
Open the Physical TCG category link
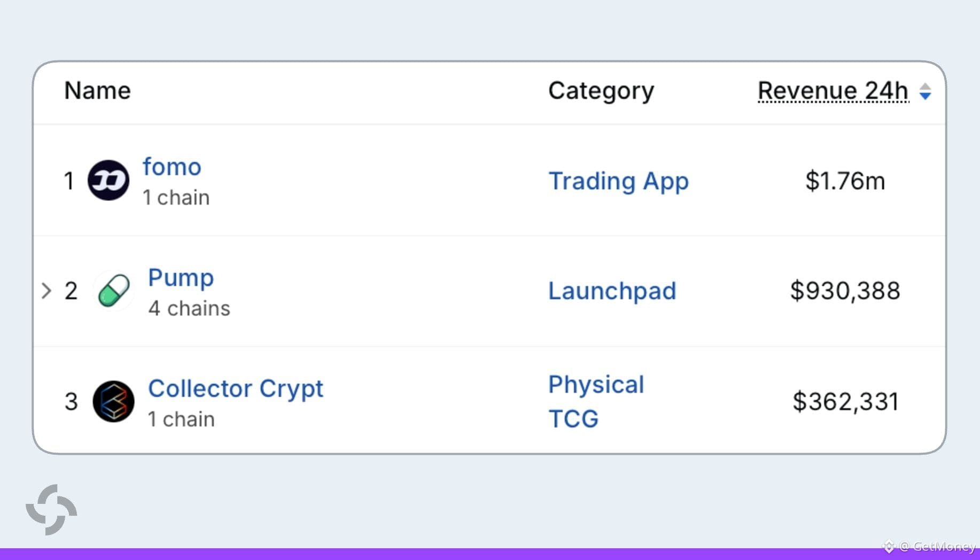tap(596, 401)
